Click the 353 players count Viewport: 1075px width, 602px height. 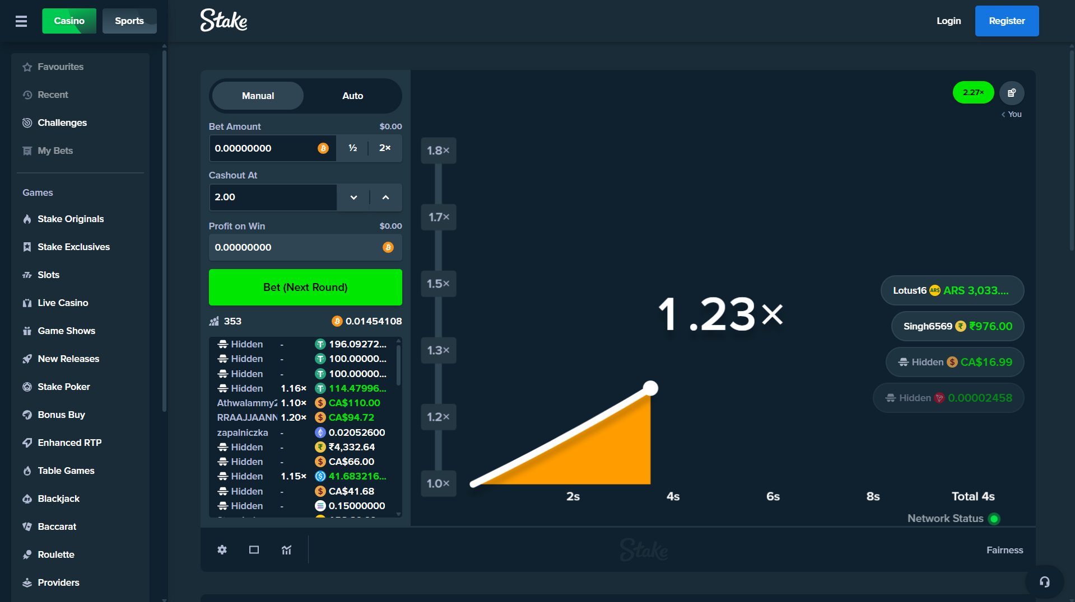(225, 321)
